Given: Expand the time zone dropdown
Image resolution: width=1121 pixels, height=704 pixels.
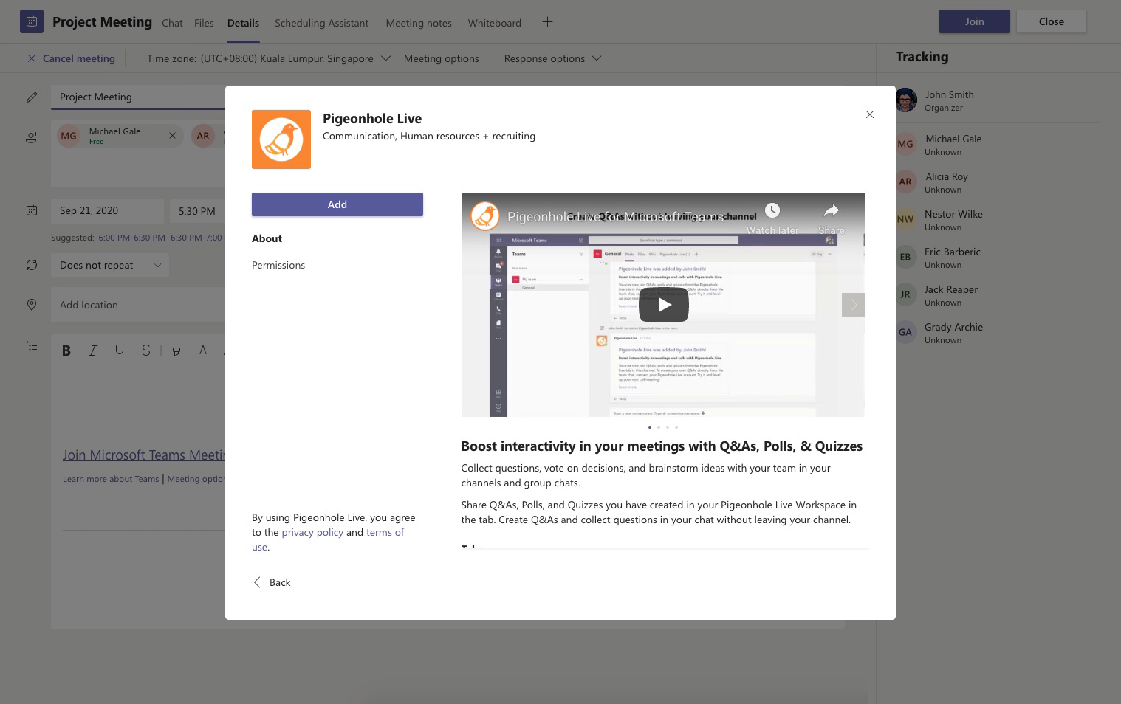Looking at the screenshot, I should click(385, 58).
